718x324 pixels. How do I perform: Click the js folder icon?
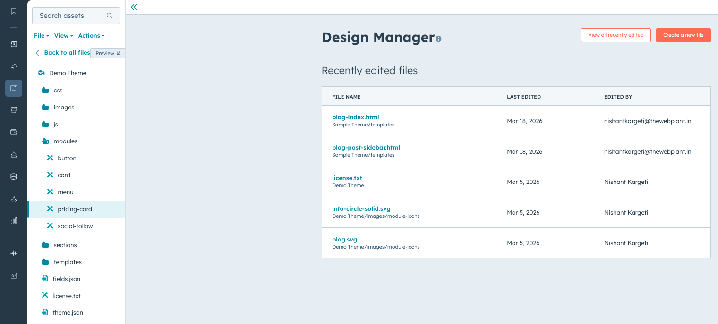45,124
